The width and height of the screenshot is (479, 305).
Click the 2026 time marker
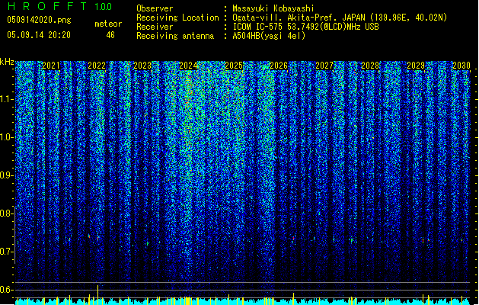click(279, 66)
